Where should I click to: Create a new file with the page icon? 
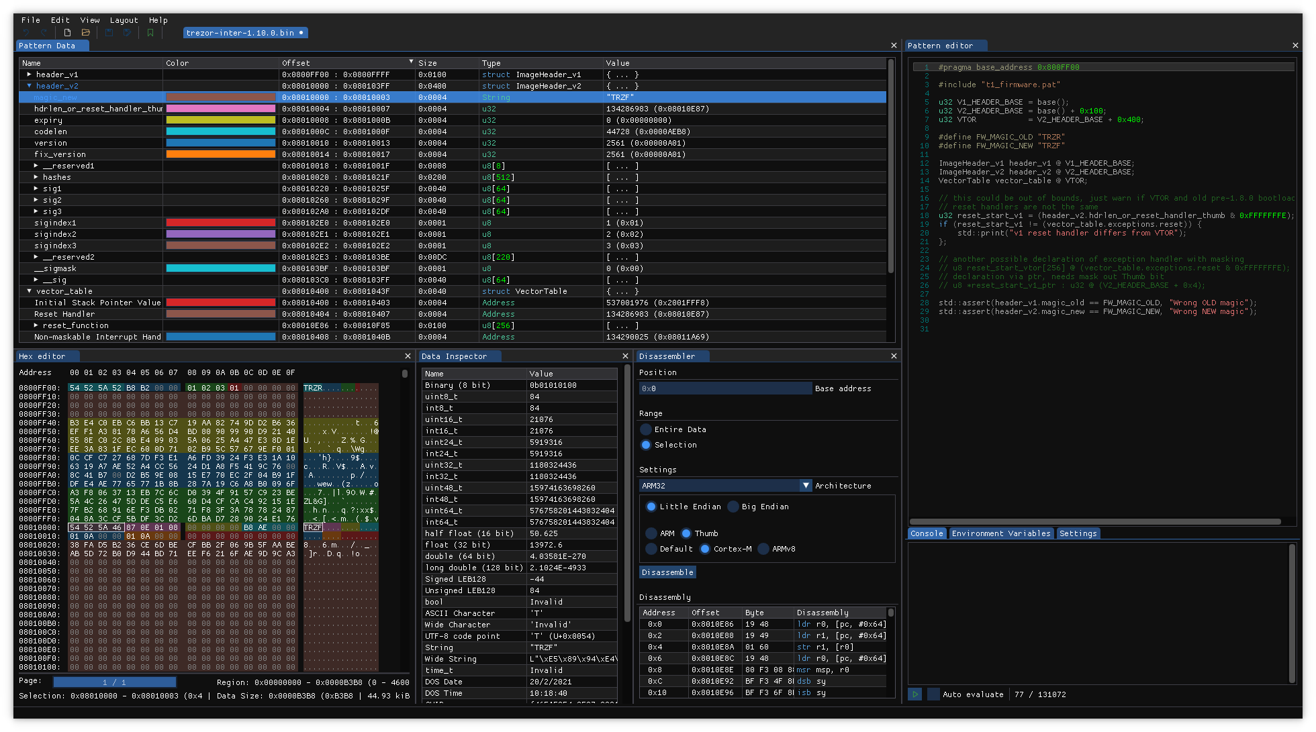point(67,33)
